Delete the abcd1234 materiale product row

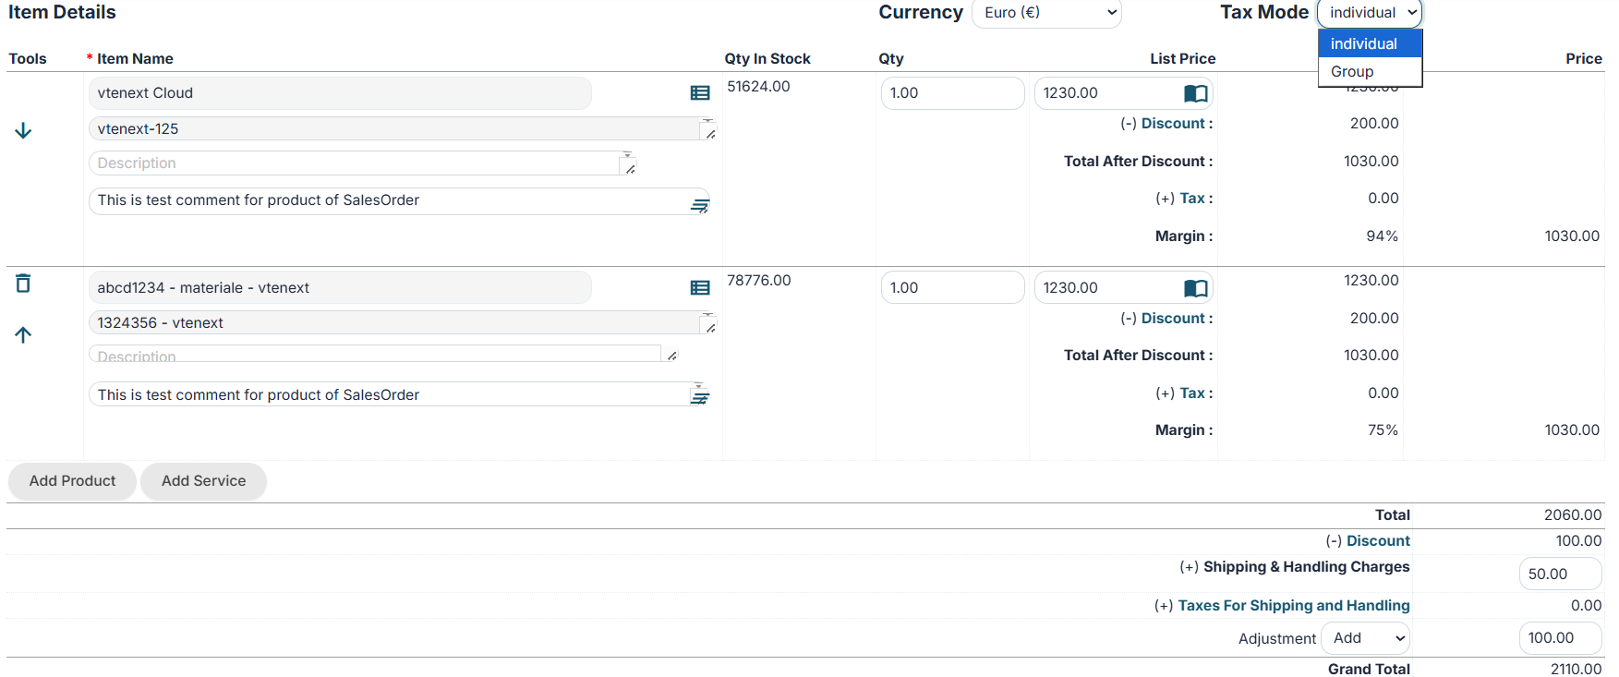(x=23, y=283)
